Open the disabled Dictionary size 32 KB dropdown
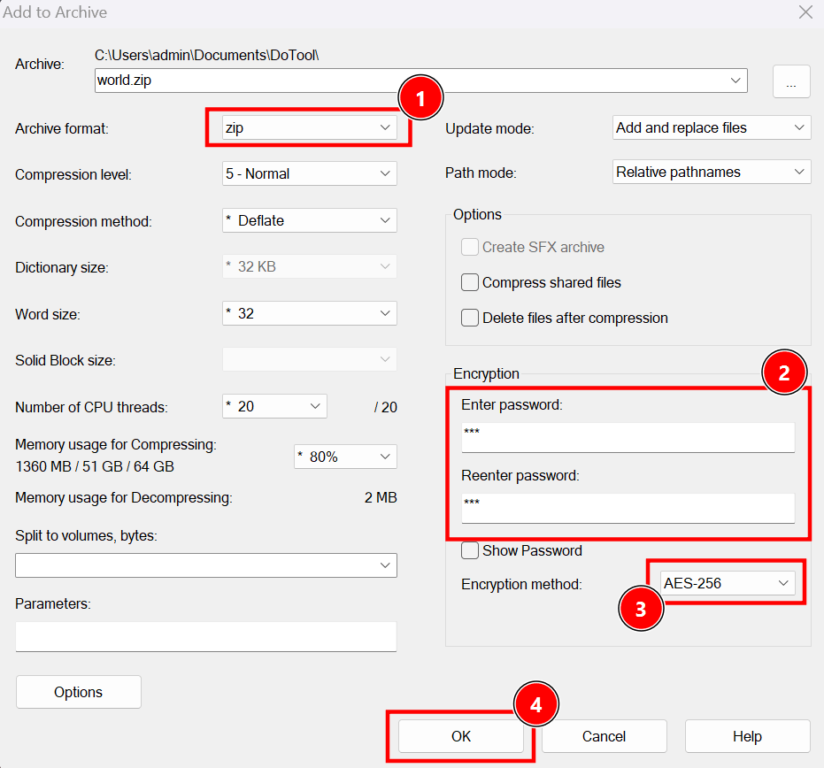 pos(309,266)
